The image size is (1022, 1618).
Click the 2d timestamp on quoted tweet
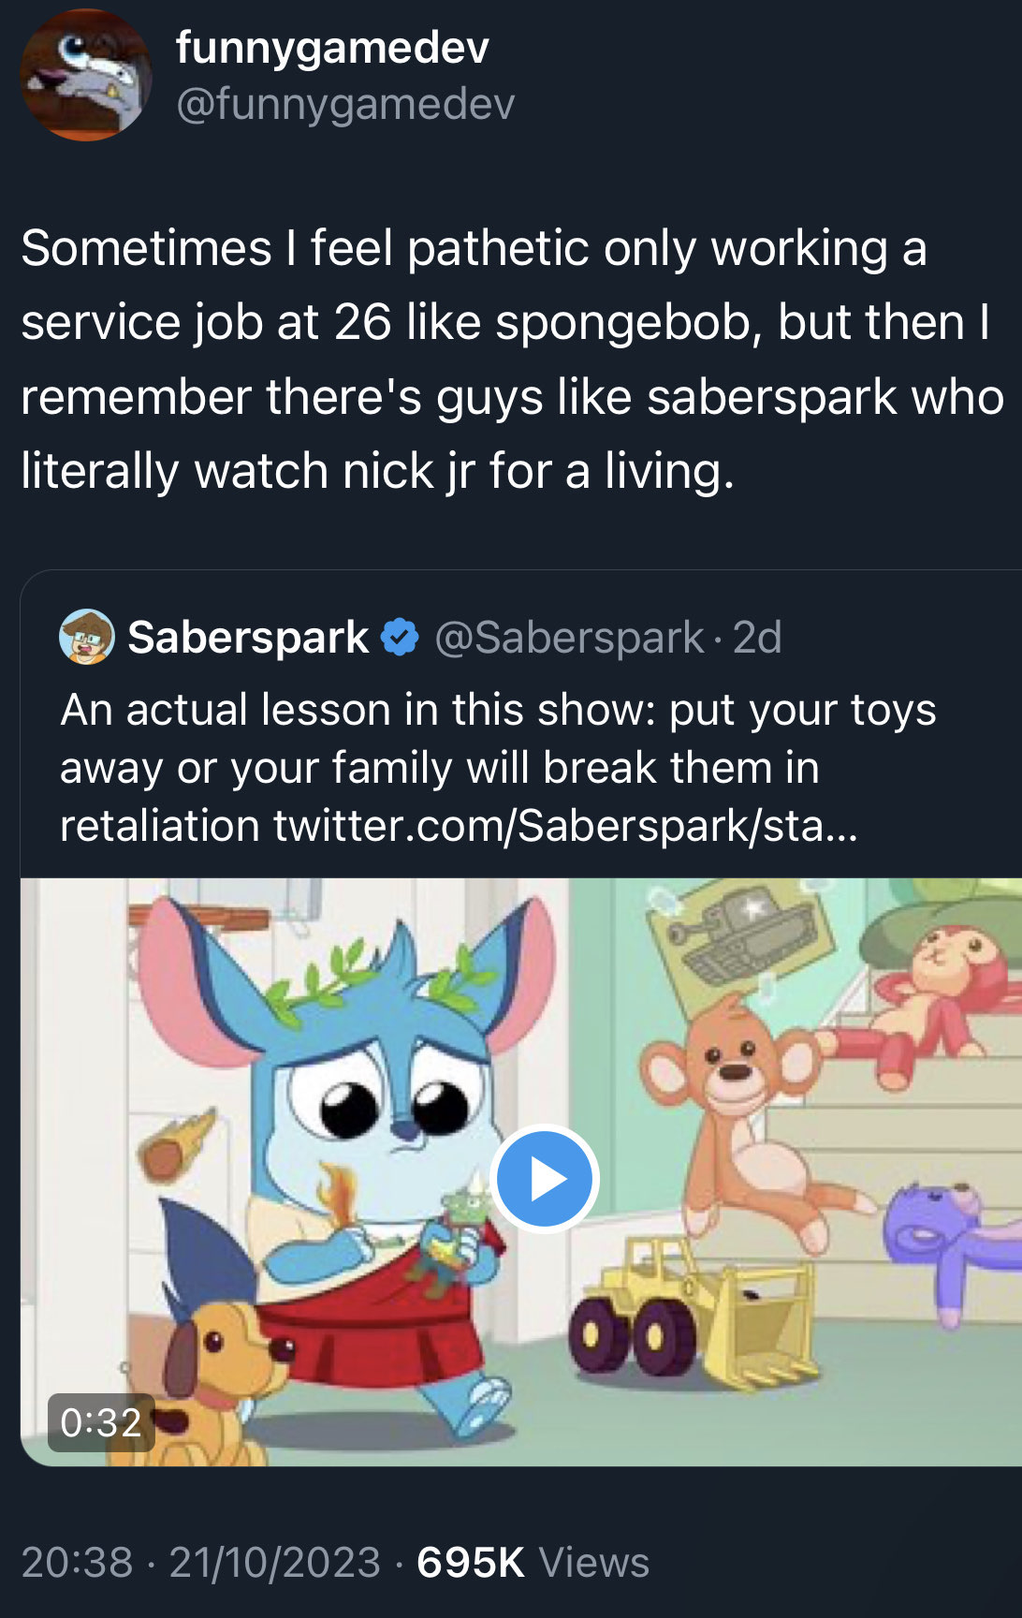[756, 638]
